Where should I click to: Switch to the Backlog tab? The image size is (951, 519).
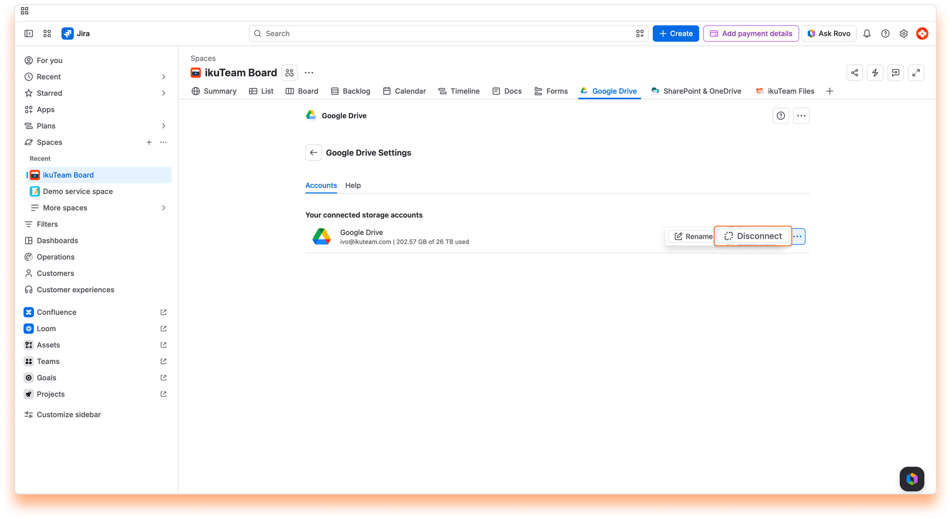coord(350,91)
